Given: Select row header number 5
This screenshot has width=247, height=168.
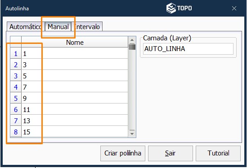Looking at the screenshot, I should coord(16,98).
